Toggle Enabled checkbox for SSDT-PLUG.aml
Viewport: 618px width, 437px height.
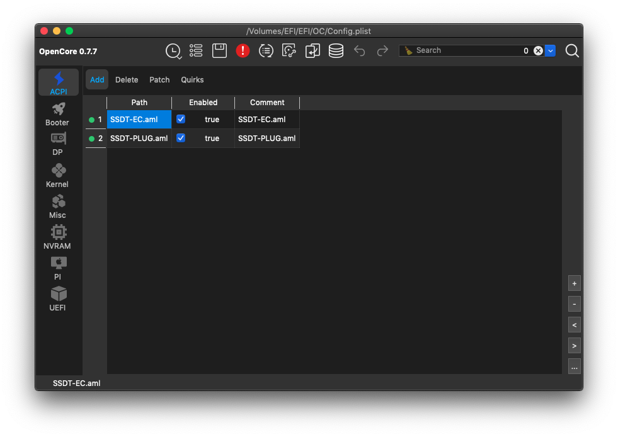coord(181,138)
